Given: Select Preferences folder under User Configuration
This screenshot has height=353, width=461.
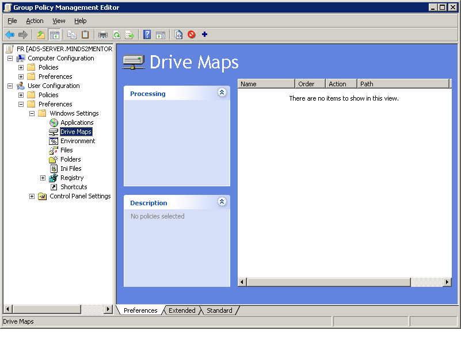Looking at the screenshot, I should 55,104.
